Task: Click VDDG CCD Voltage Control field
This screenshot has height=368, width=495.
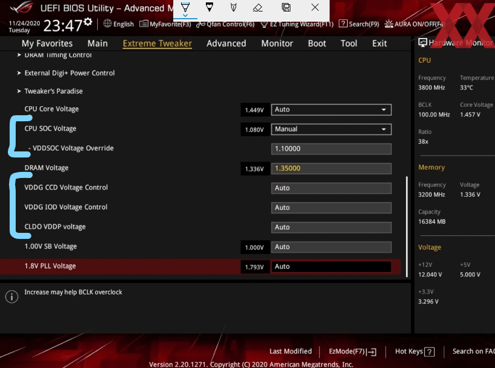Action: [x=331, y=188]
